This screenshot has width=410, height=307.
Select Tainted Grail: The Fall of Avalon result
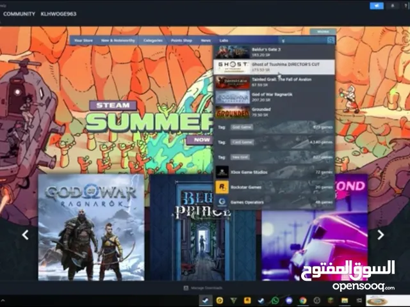pos(274,82)
